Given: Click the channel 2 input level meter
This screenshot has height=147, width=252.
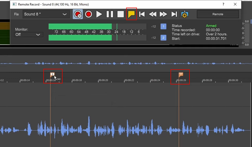Looking at the screenshot, I should pos(97,38).
